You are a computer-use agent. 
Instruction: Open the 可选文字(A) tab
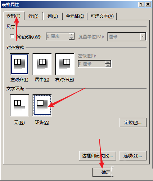(102, 16)
